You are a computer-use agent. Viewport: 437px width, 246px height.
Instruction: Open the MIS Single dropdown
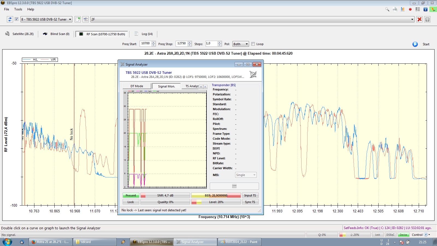246,175
